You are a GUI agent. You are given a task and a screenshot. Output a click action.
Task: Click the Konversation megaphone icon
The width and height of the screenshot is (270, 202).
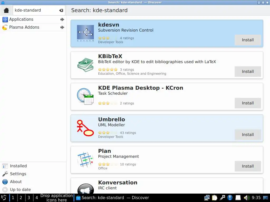85,188
